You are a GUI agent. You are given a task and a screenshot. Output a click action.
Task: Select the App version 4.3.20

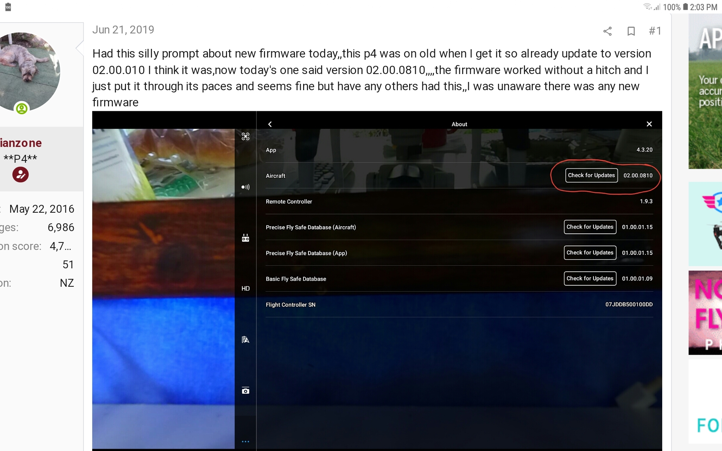coord(645,150)
